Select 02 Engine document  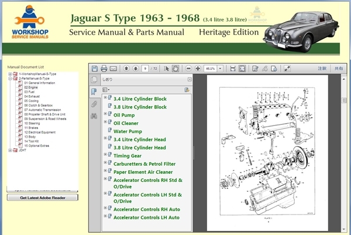31,87
